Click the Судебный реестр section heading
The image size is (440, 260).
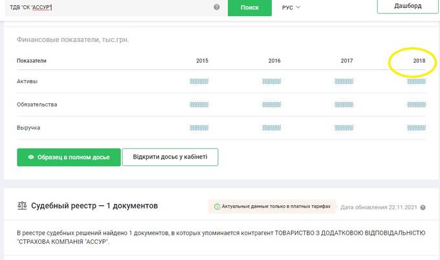96,206
